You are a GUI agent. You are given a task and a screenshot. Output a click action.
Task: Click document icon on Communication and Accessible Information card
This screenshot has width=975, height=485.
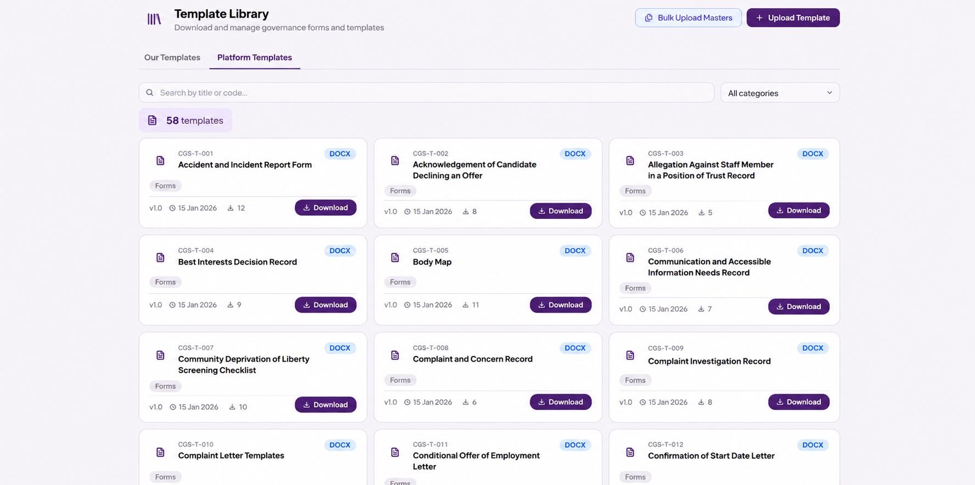click(630, 258)
